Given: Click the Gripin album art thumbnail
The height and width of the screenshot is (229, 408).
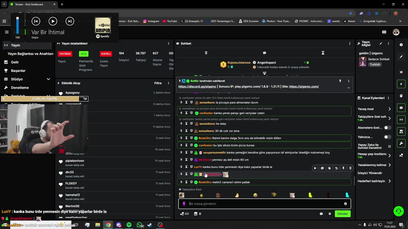Looking at the screenshot, I should [103, 25].
